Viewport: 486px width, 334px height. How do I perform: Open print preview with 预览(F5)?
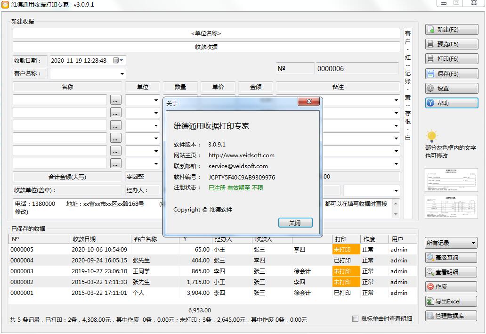(452, 44)
